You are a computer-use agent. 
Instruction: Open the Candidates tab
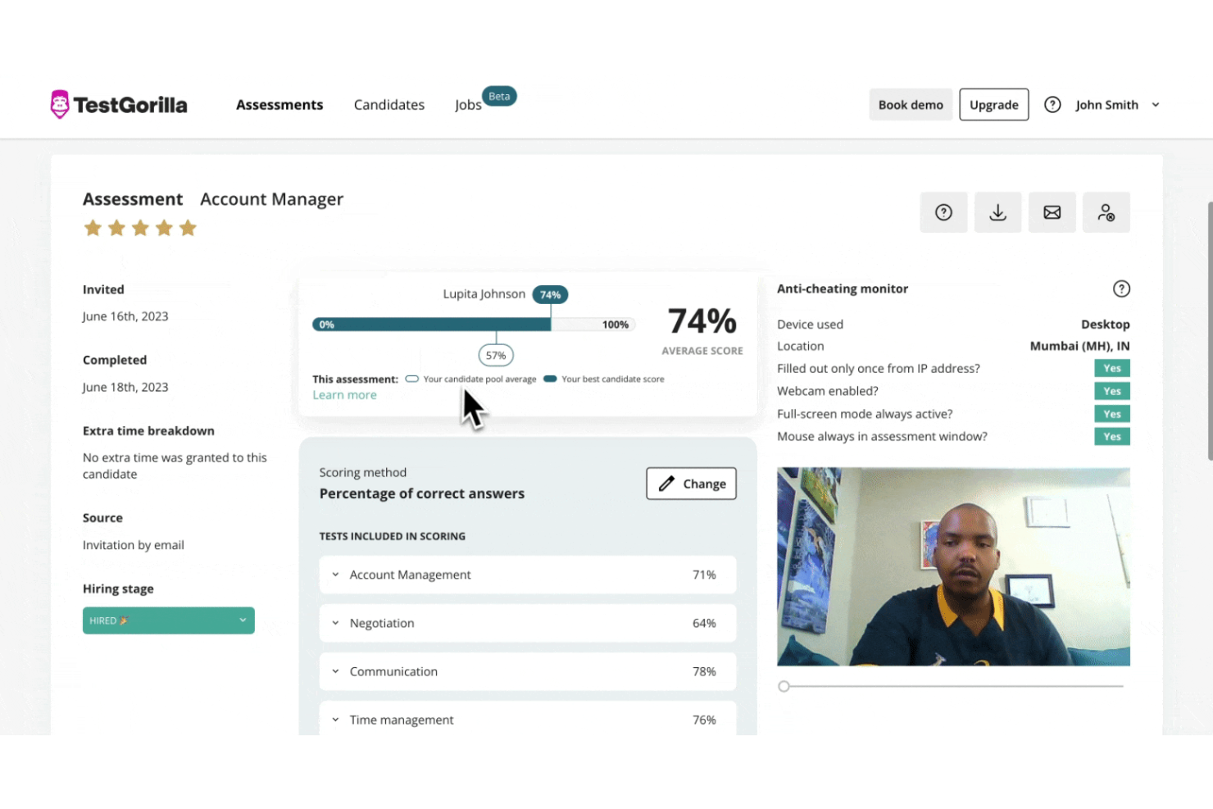pos(389,105)
